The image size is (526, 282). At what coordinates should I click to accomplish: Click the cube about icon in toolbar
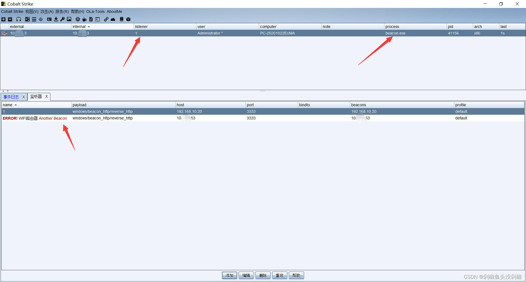coord(128,19)
